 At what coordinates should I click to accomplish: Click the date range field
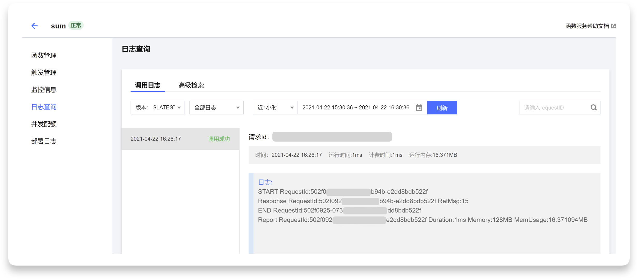tap(356, 107)
